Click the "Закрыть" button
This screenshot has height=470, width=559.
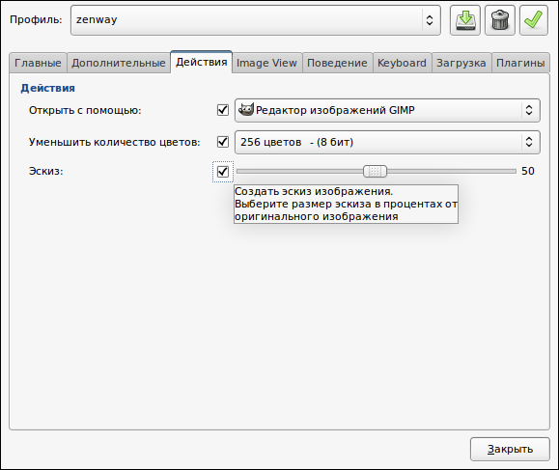tap(510, 450)
